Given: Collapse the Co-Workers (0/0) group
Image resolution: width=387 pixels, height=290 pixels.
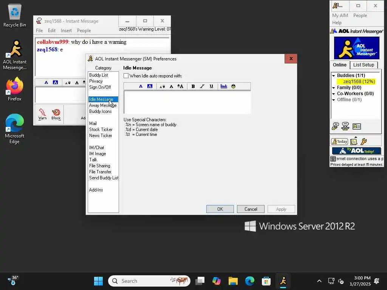Looking at the screenshot, I should (333, 94).
